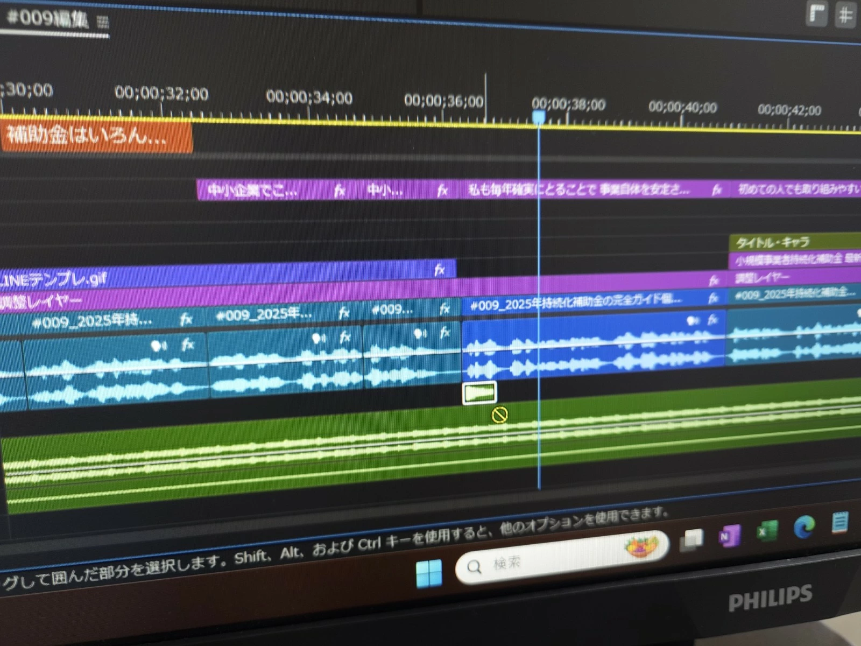Select the short video clip labeled #009…

pyautogui.click(x=412, y=310)
